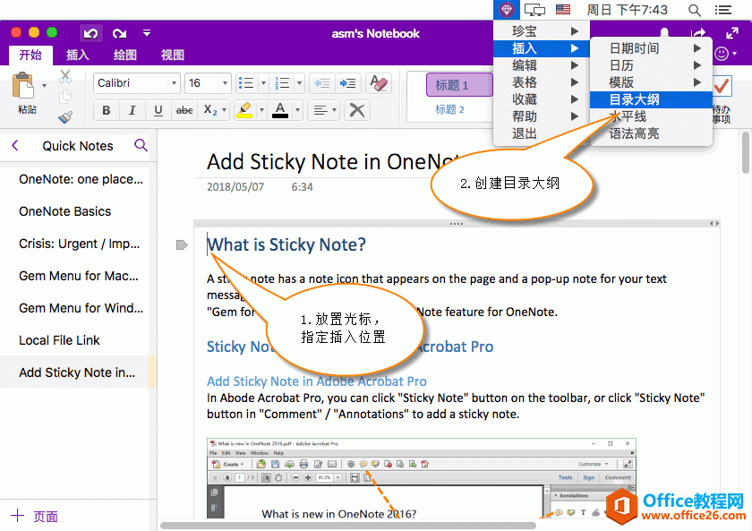Click the clear formatting eraser icon

click(379, 83)
